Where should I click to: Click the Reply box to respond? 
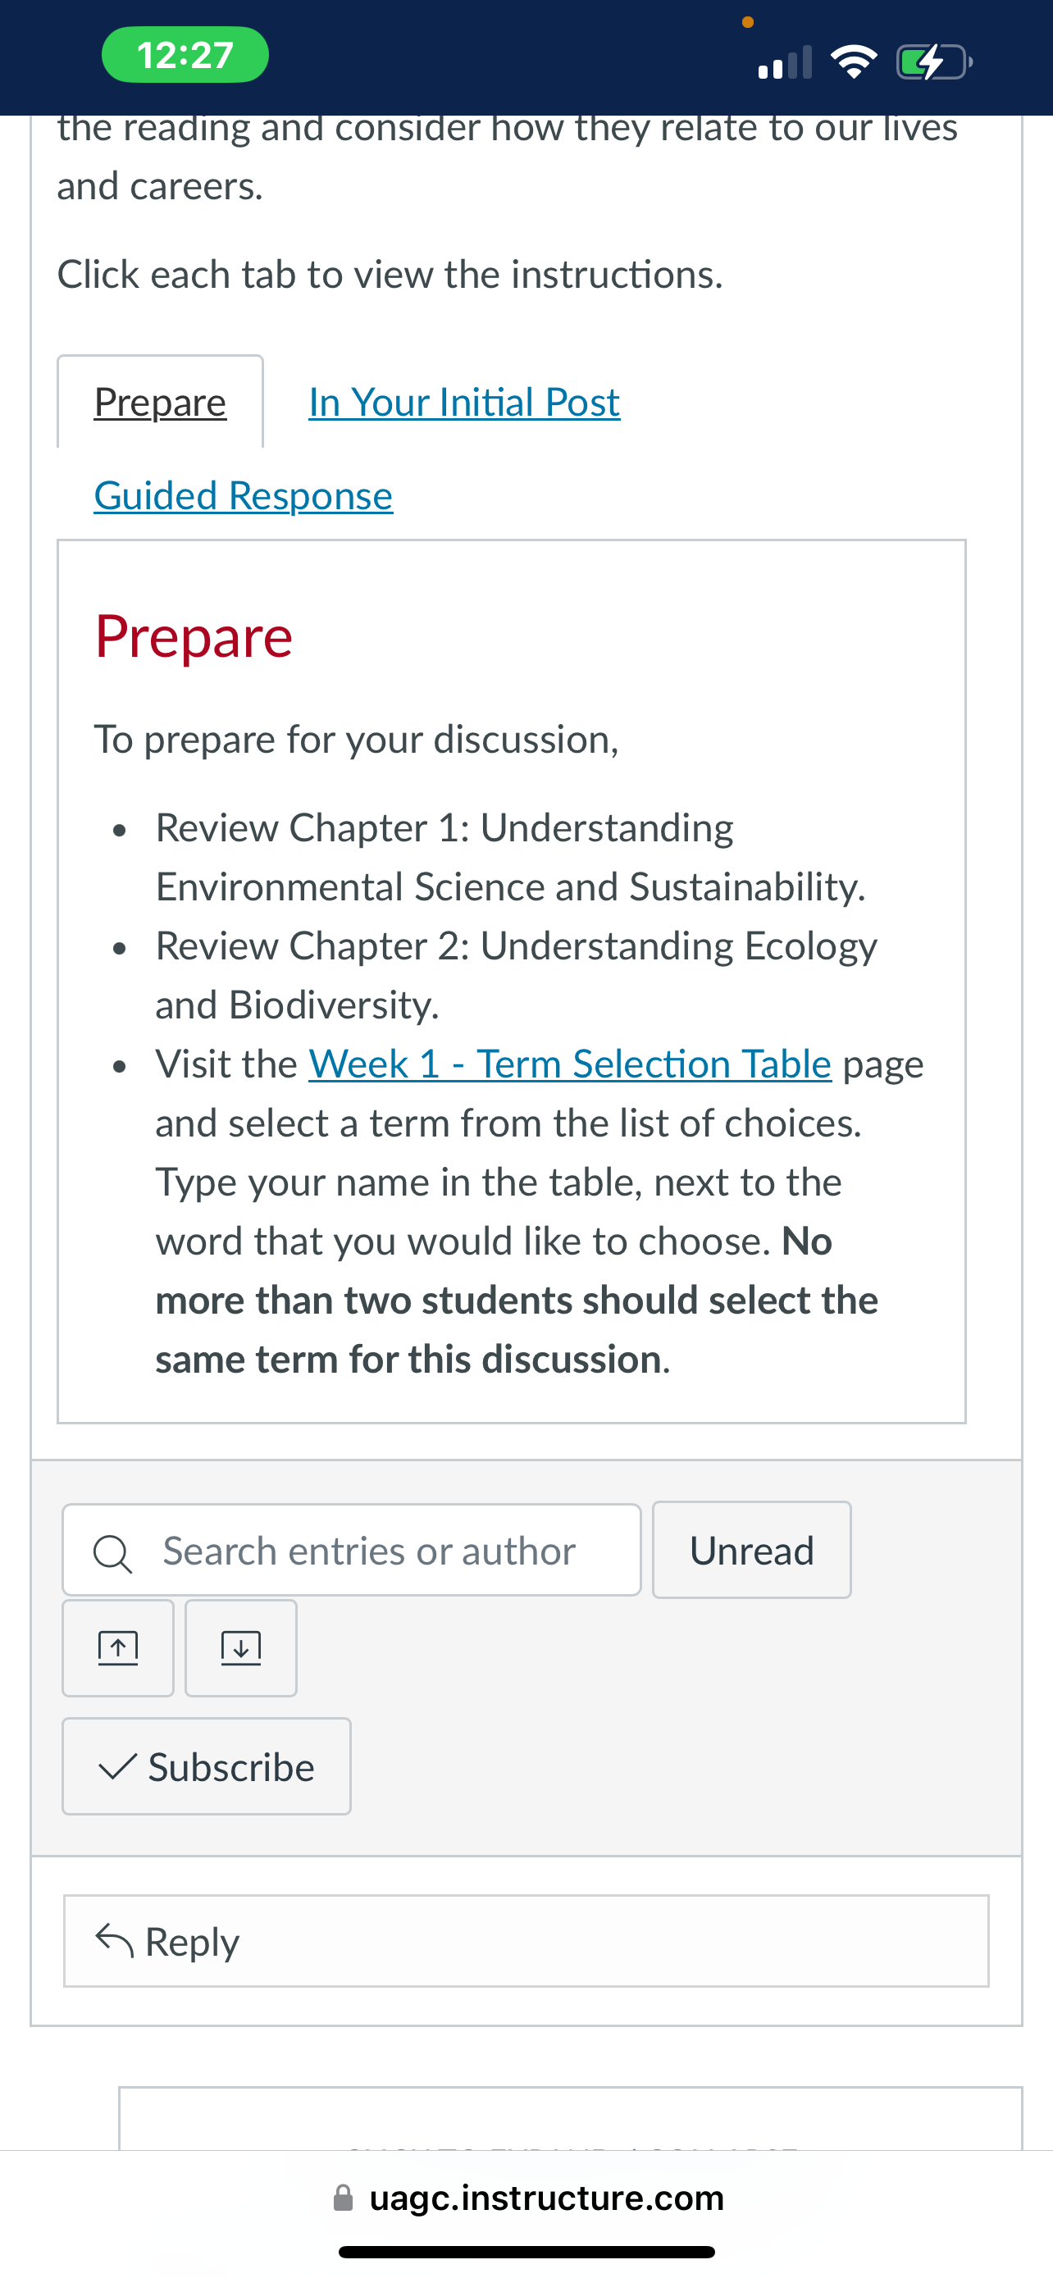pos(526,1941)
